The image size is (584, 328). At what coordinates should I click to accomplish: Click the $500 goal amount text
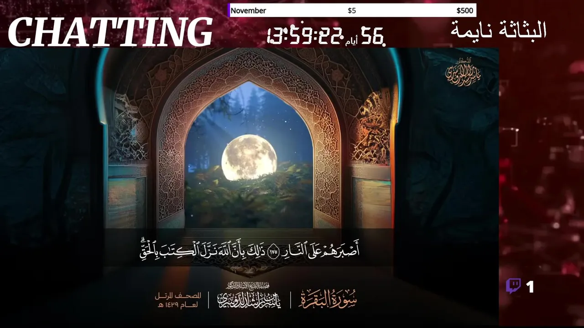[465, 10]
